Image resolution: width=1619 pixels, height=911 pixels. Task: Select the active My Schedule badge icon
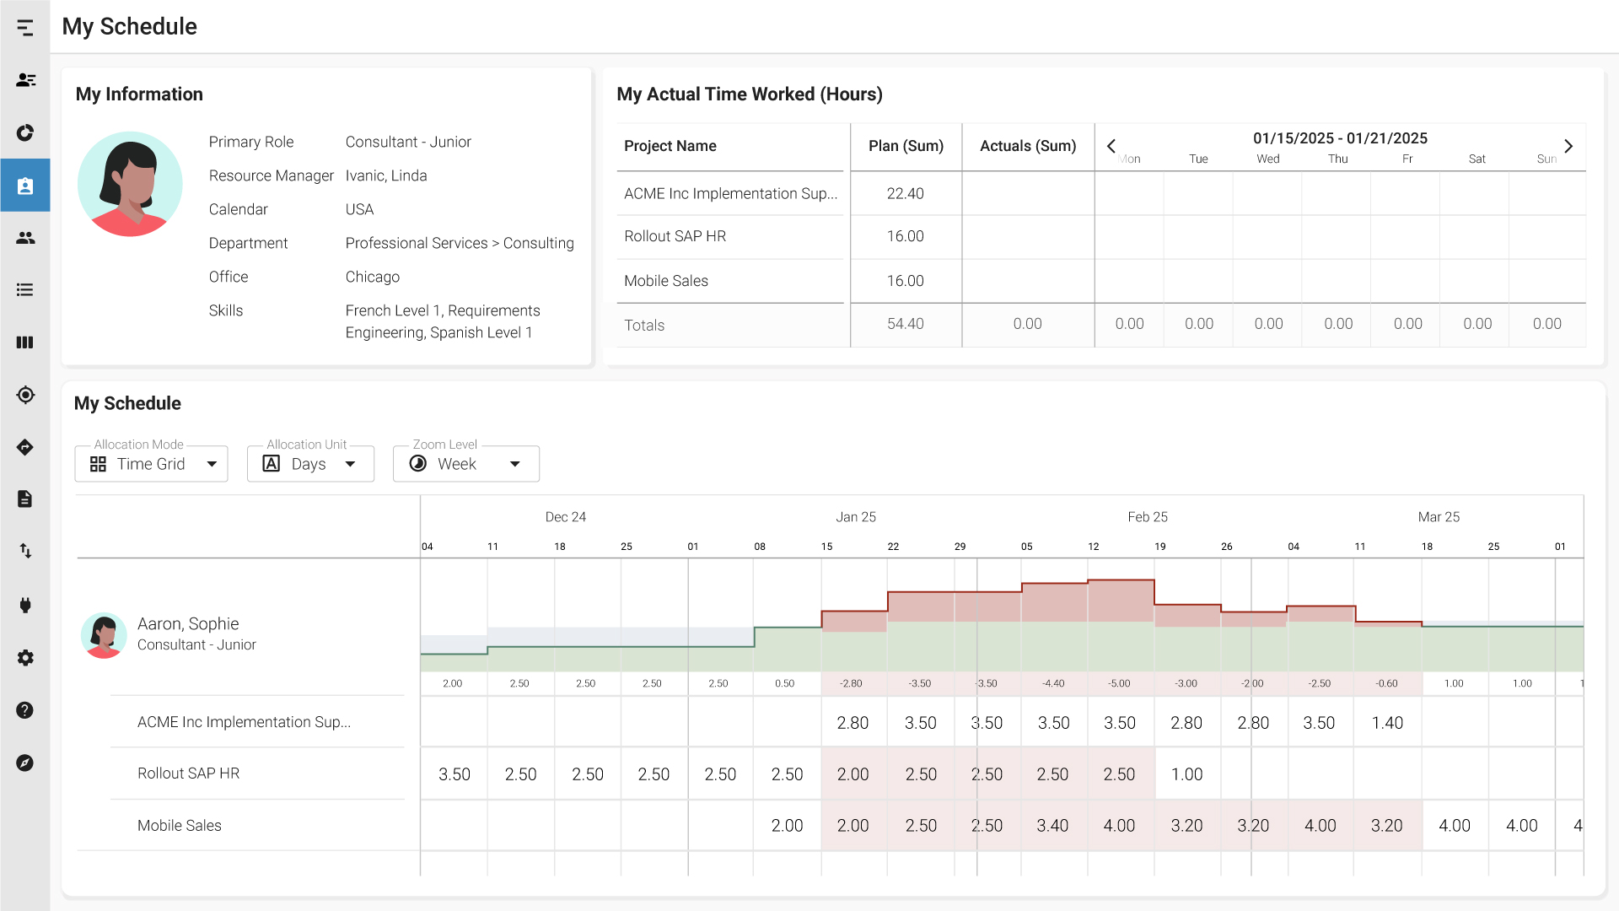tap(25, 186)
